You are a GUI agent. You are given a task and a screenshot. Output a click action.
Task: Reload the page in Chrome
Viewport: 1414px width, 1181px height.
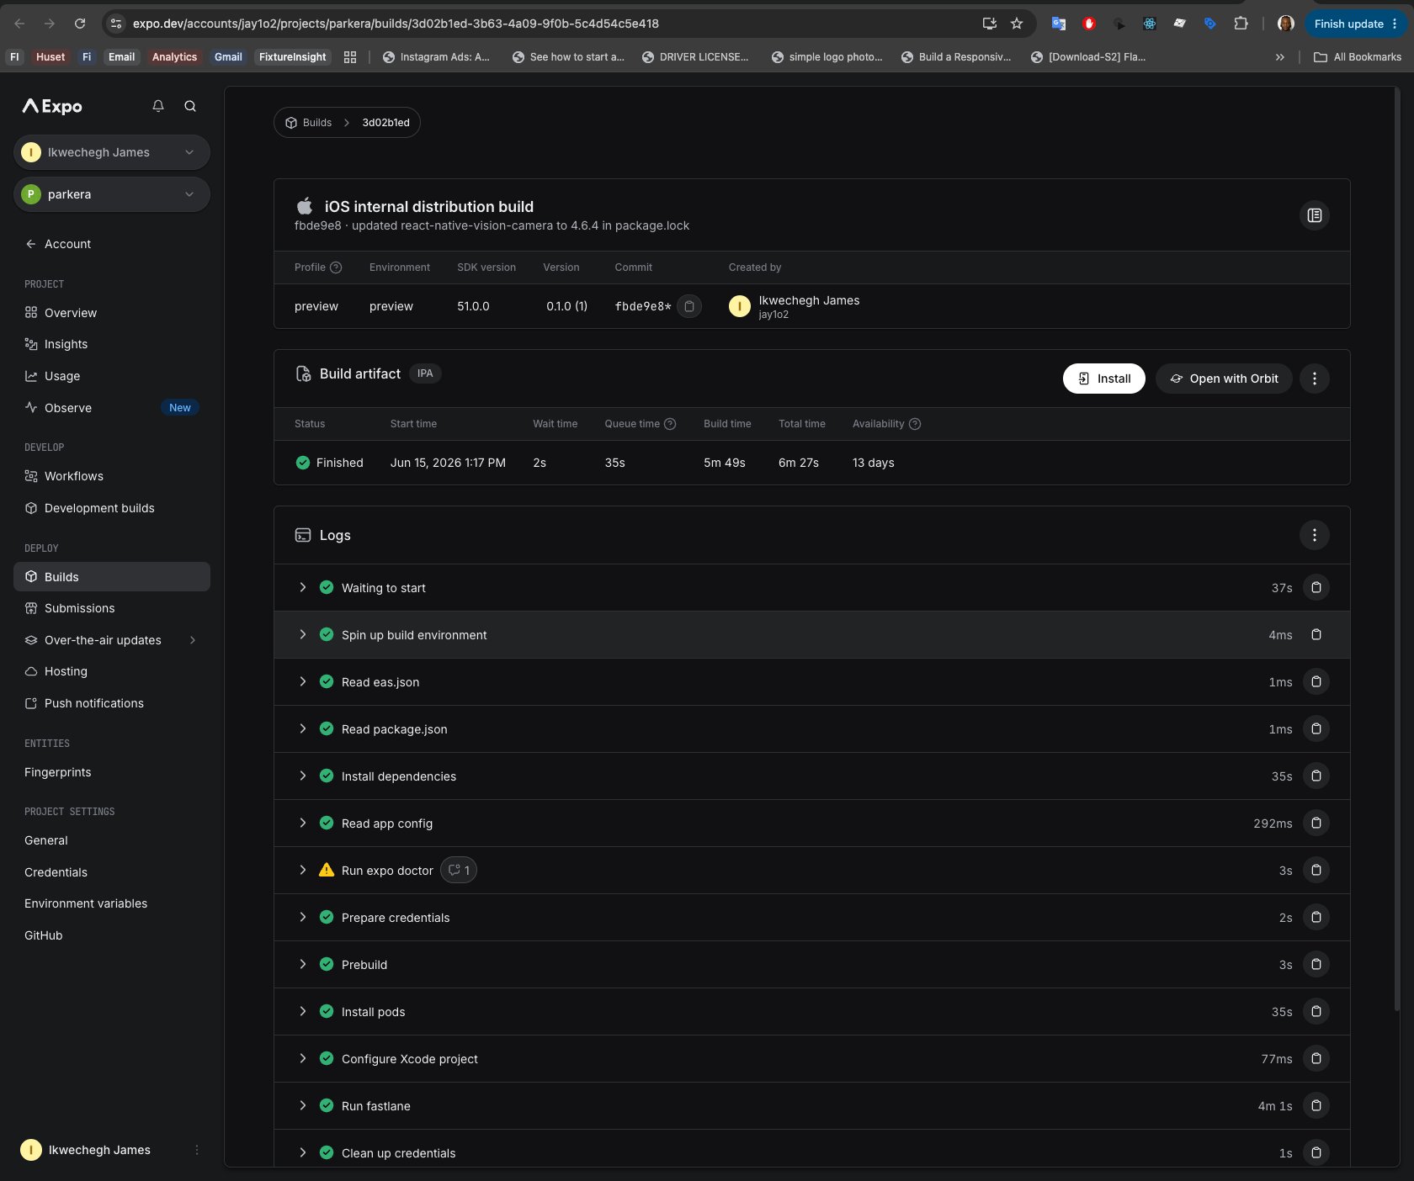coord(80,24)
